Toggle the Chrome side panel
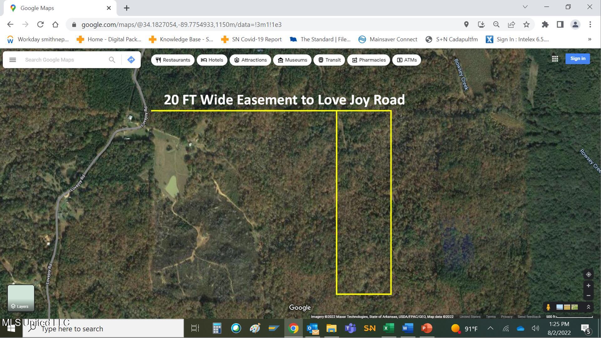 click(x=560, y=24)
